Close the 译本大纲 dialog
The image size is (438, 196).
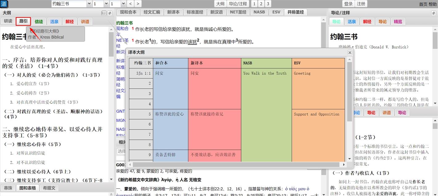(x=350, y=52)
